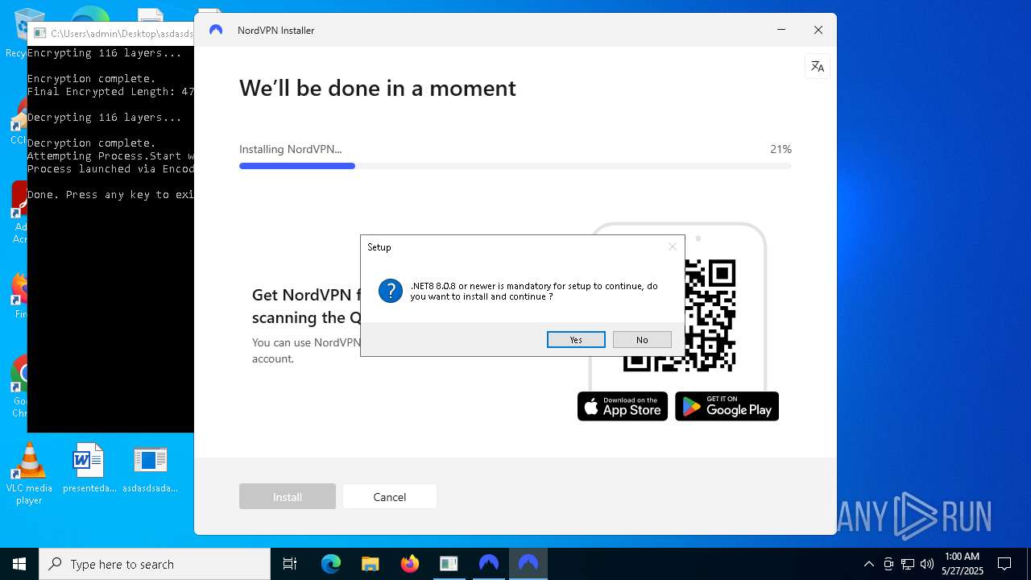Screen dimensions: 1031x580
Task: Select the presenteda... Word document on desktop
Action: (89, 469)
